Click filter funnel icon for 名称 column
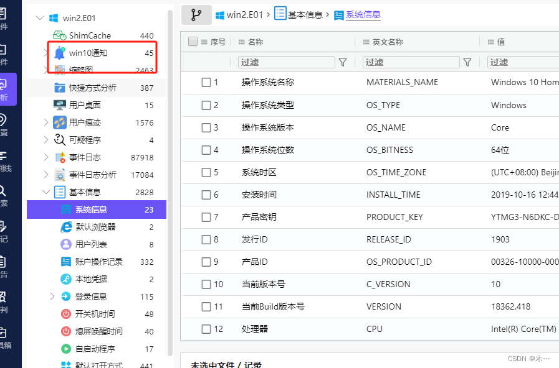 343,62
